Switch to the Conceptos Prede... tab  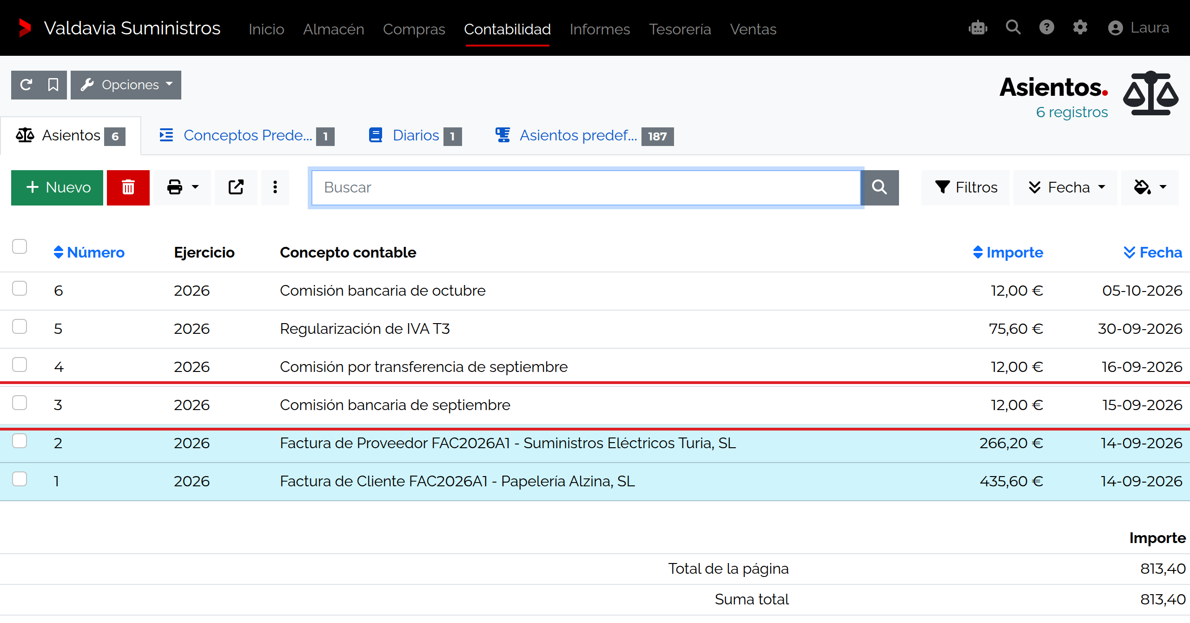[247, 136]
